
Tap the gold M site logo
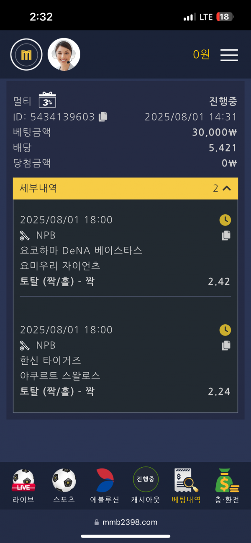point(26,54)
